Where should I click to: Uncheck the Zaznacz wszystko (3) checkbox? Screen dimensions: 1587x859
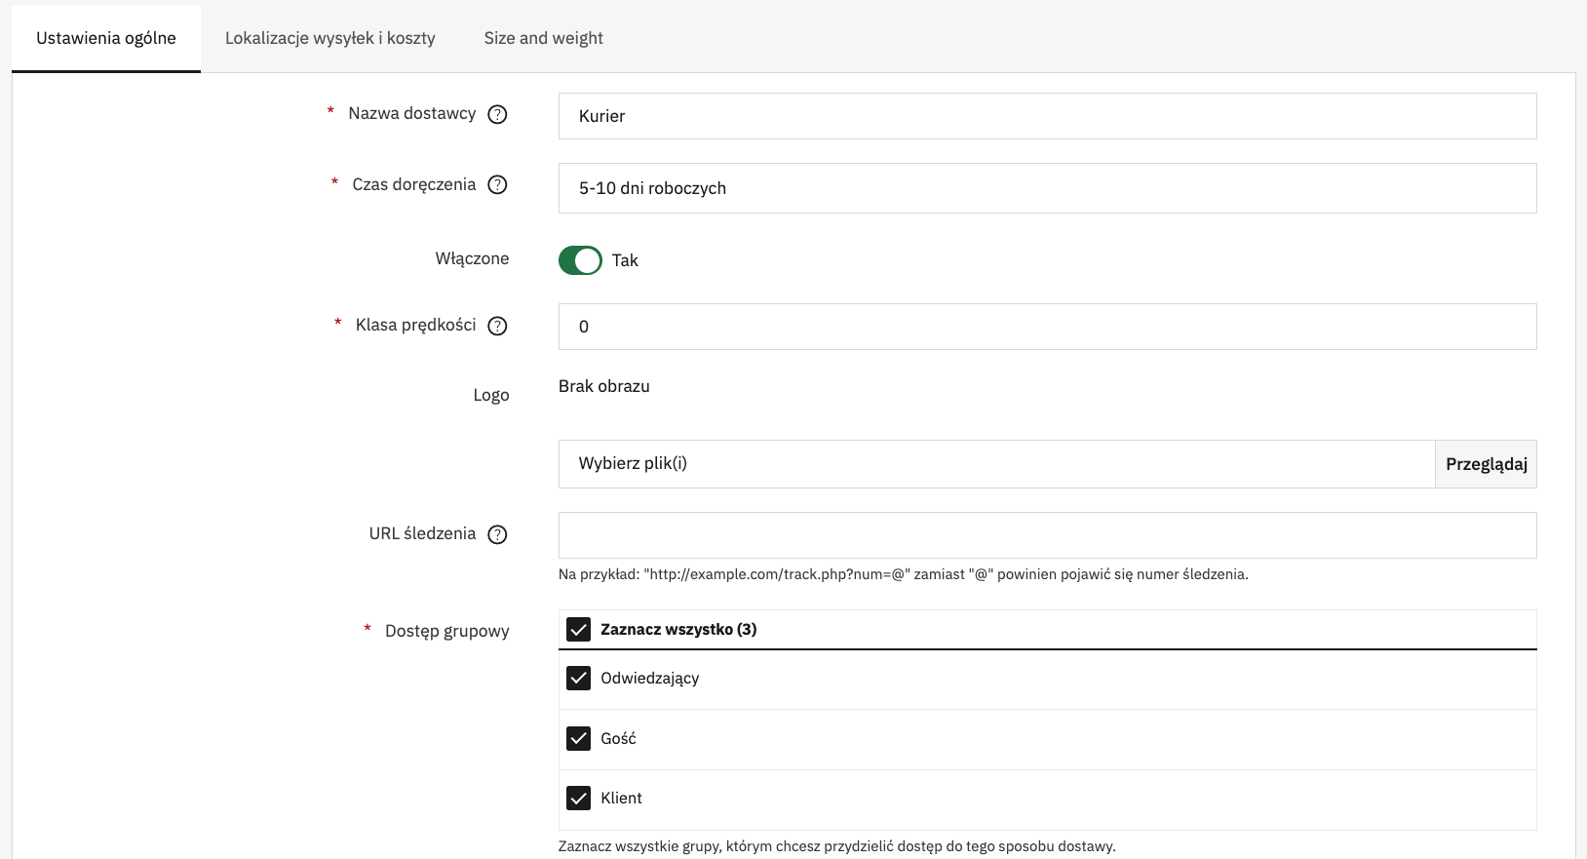(x=579, y=630)
